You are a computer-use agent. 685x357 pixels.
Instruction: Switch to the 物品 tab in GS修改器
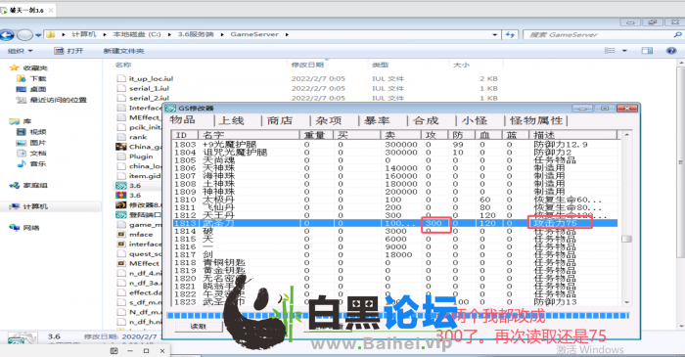[x=182, y=120]
